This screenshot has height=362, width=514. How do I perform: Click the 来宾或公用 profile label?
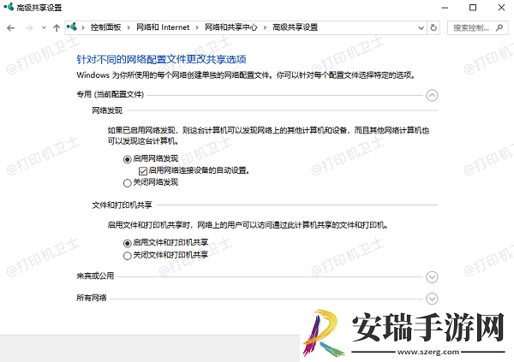(95, 276)
